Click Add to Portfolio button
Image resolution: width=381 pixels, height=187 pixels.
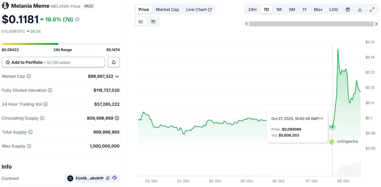53,62
